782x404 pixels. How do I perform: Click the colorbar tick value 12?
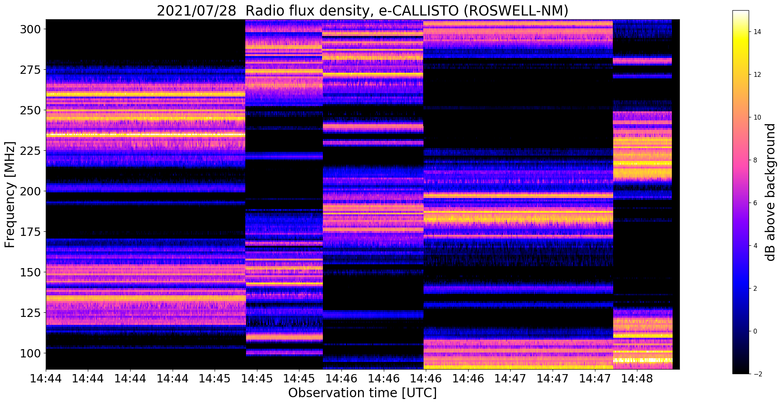757,75
